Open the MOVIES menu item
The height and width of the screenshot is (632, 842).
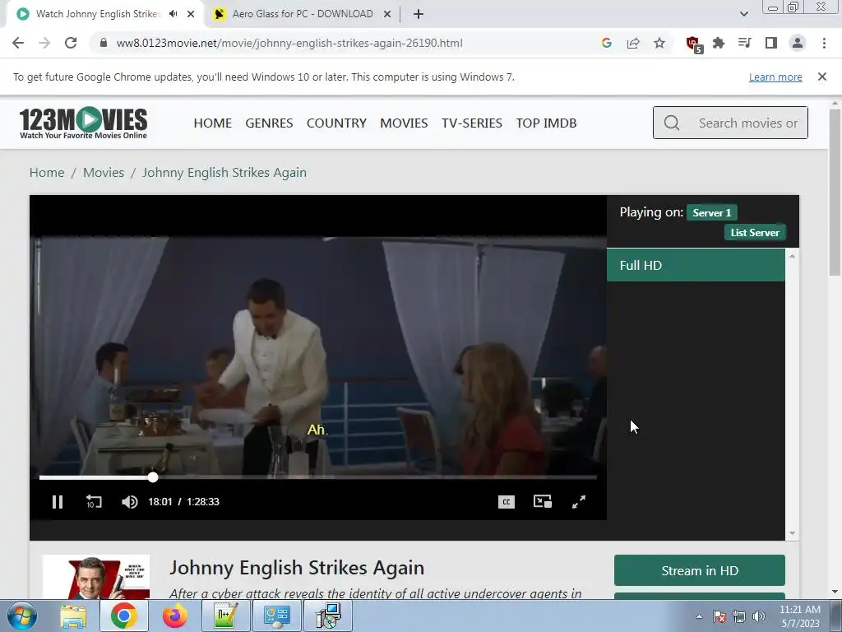(x=404, y=123)
